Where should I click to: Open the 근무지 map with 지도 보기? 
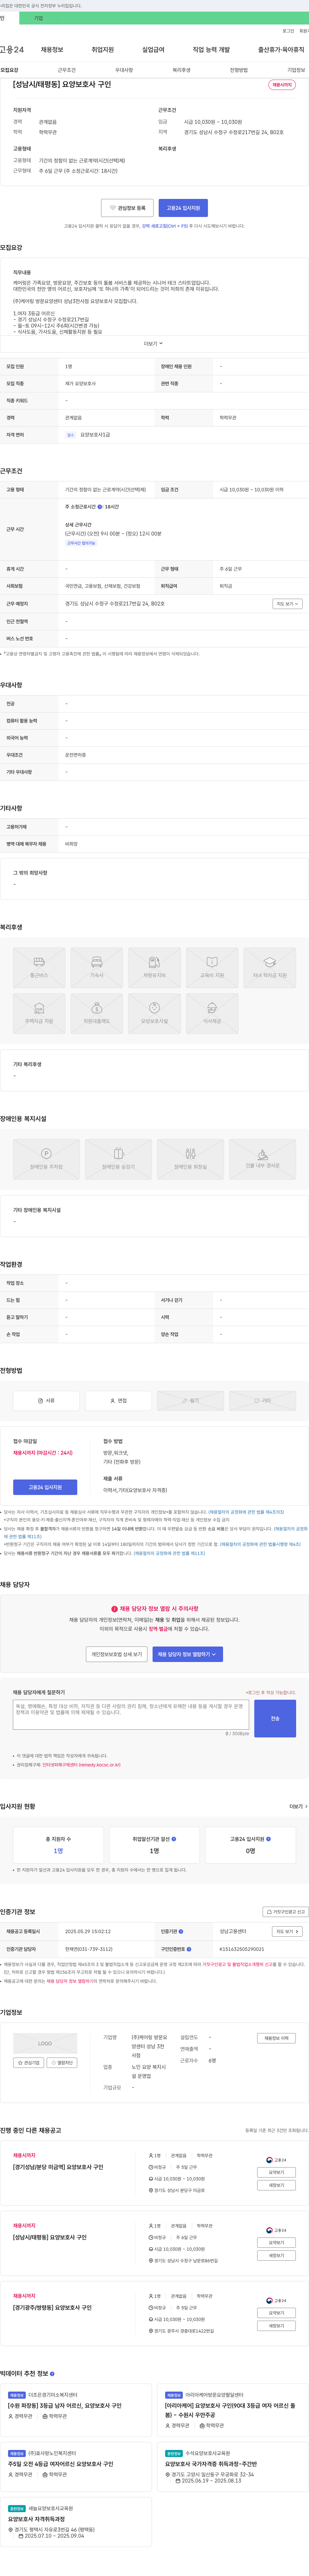287,604
